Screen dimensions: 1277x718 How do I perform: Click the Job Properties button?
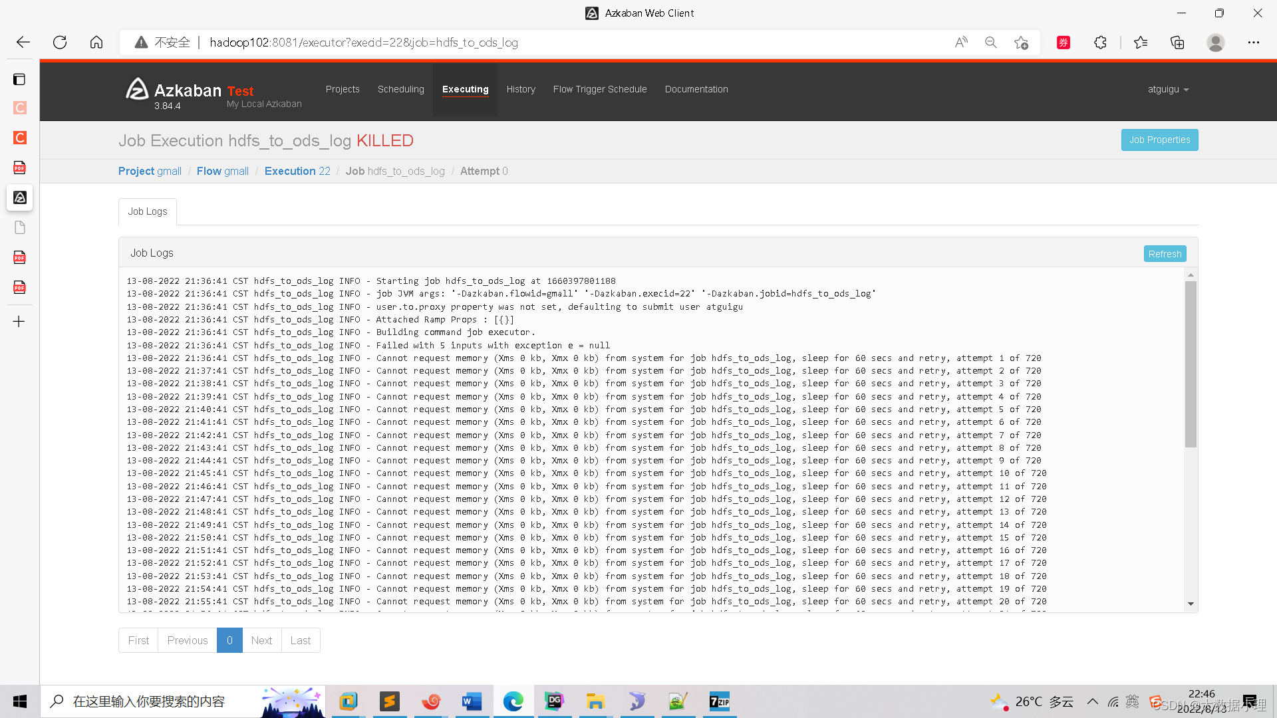pyautogui.click(x=1159, y=140)
